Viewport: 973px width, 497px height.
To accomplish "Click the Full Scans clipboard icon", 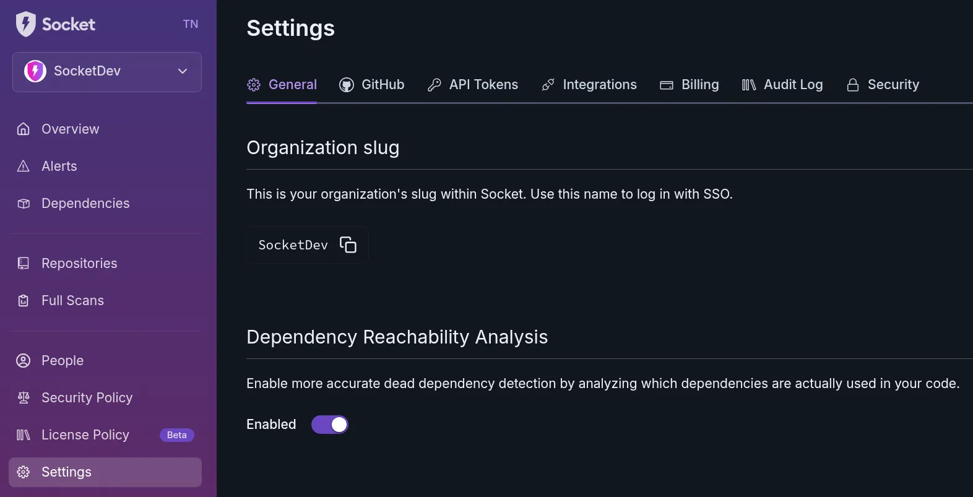I will coord(24,301).
